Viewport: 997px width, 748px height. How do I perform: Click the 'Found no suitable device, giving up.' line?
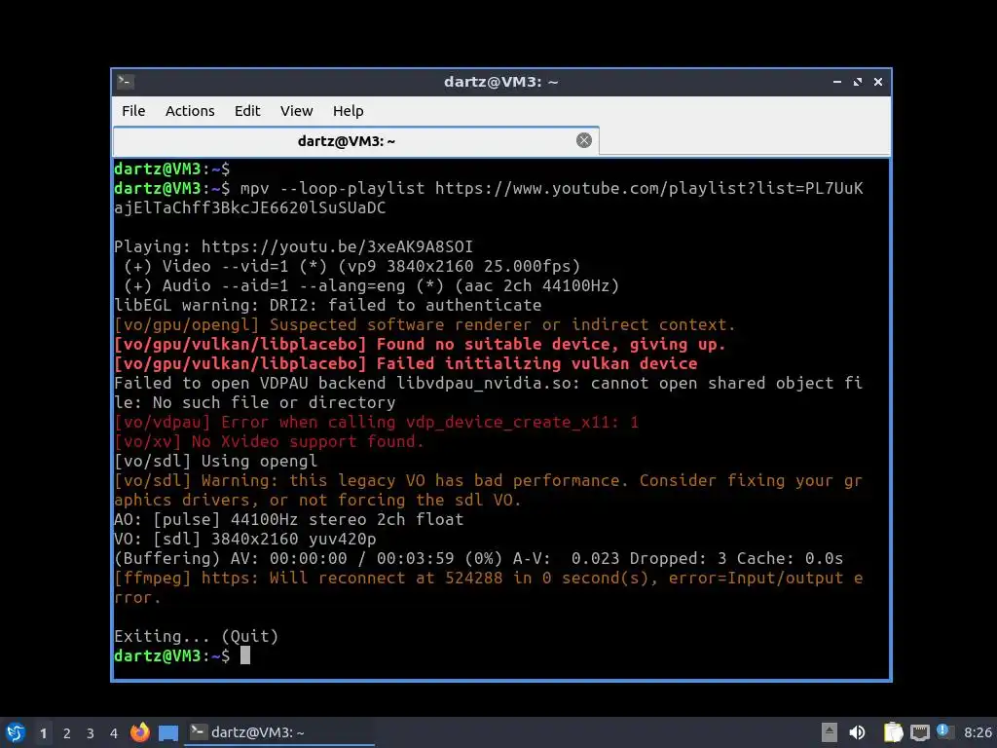pyautogui.click(x=420, y=344)
